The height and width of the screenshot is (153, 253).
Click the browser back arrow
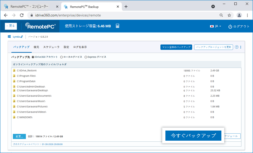click(6, 15)
